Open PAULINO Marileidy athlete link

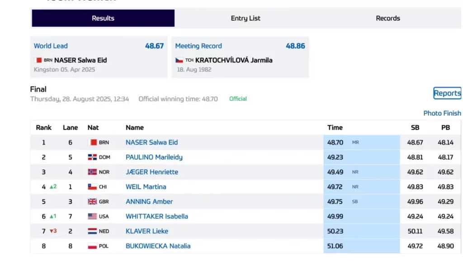tap(154, 157)
